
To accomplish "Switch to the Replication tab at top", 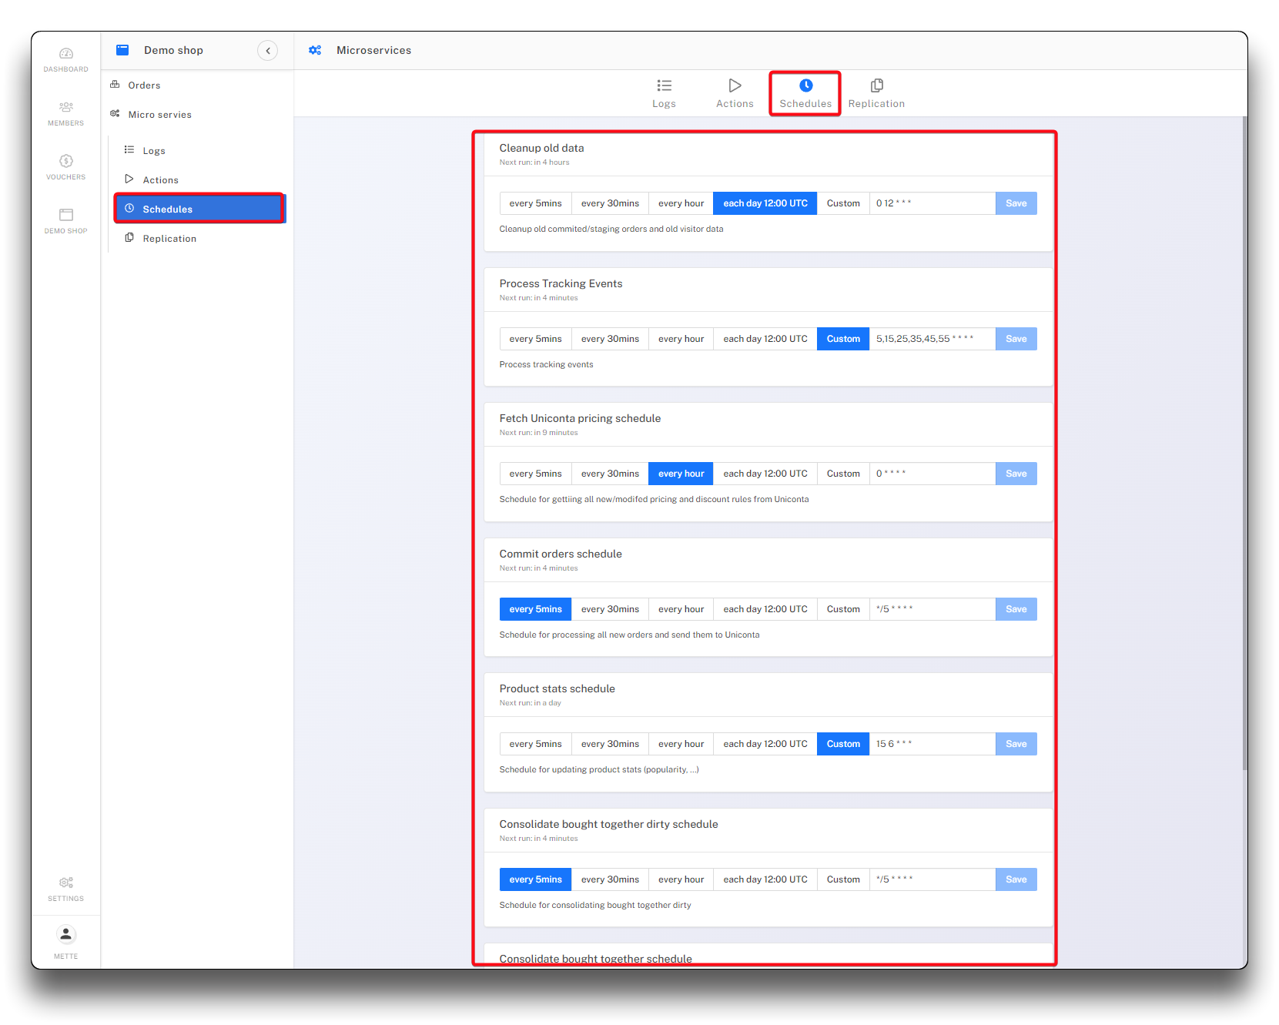I will tap(876, 93).
